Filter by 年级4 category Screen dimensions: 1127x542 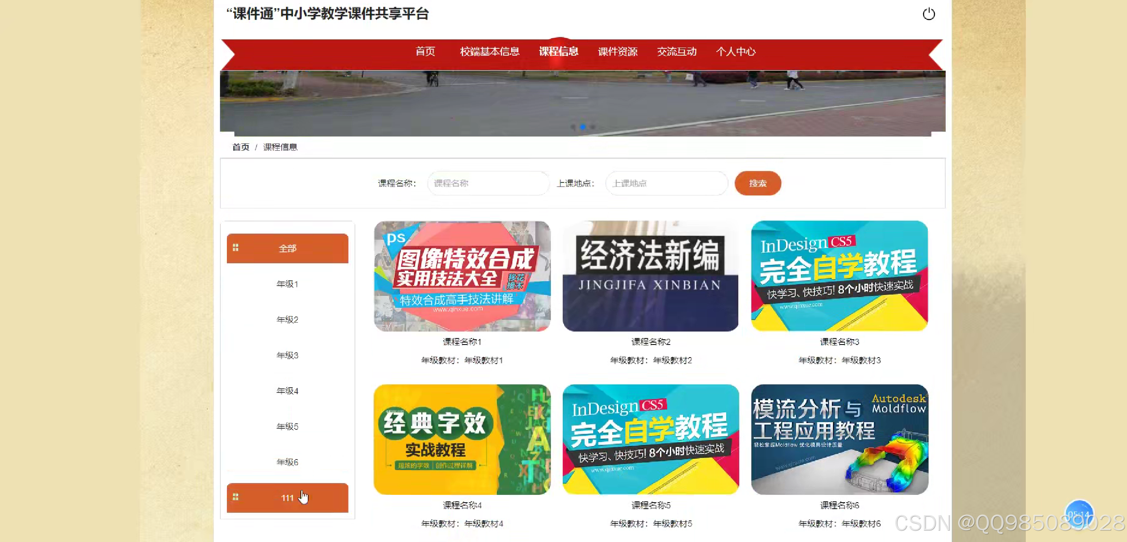click(x=287, y=391)
